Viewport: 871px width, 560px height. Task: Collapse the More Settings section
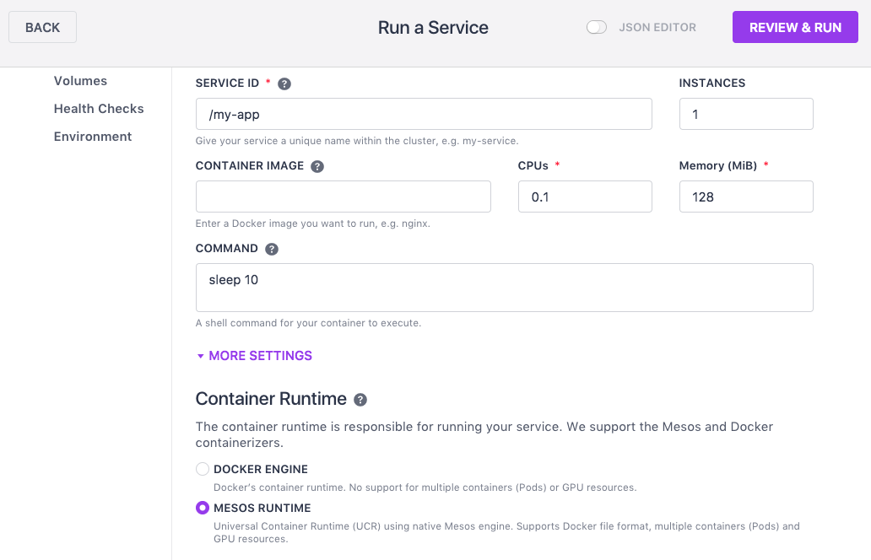[254, 356]
